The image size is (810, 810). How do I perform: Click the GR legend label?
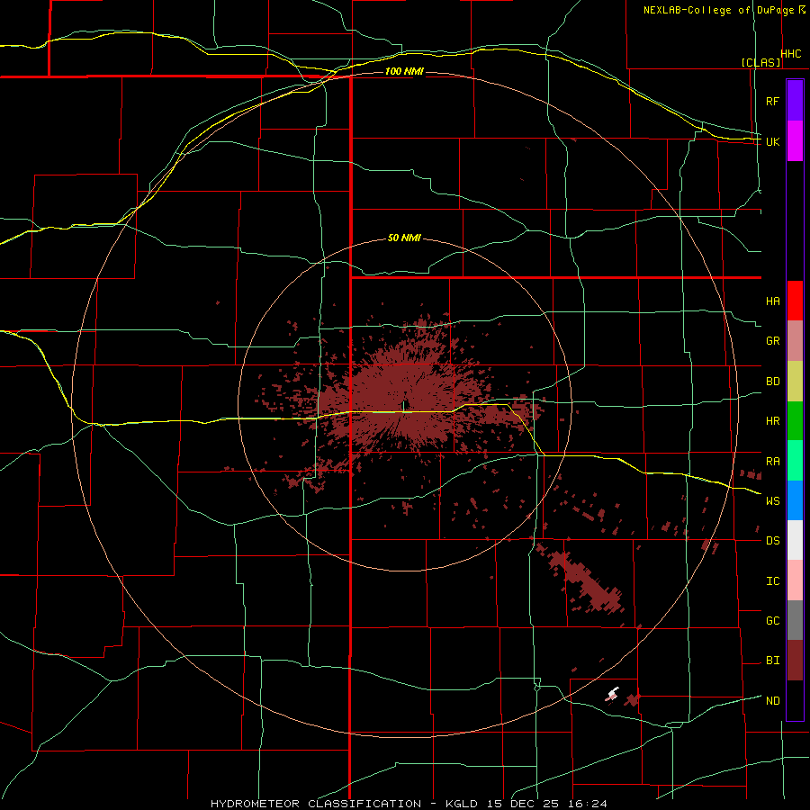[772, 341]
